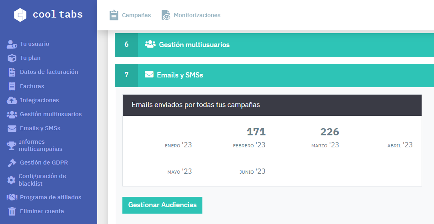Click the MARZO '23 month label
Screen dimensions: 434x224
pos(325,145)
